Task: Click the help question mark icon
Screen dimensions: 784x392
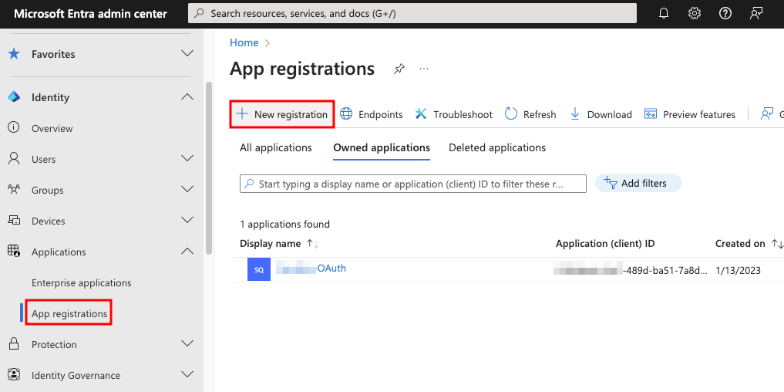Action: click(725, 14)
